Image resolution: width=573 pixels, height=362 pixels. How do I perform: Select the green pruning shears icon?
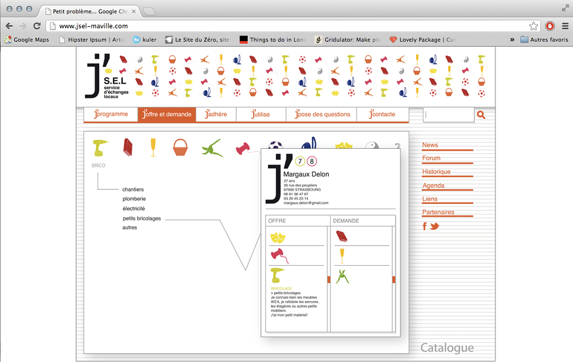pos(212,148)
